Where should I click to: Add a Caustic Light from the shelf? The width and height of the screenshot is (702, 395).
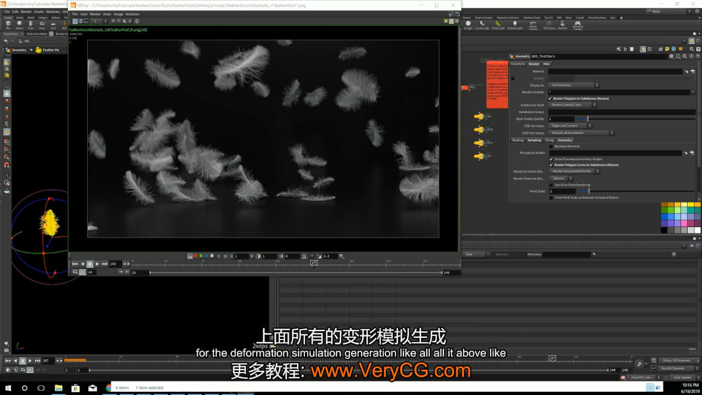482,25
